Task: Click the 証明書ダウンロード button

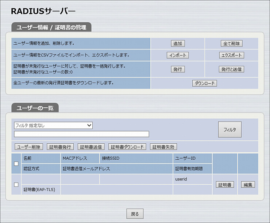Action: [127, 147]
